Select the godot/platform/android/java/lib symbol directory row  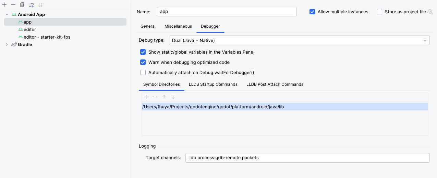[284, 107]
